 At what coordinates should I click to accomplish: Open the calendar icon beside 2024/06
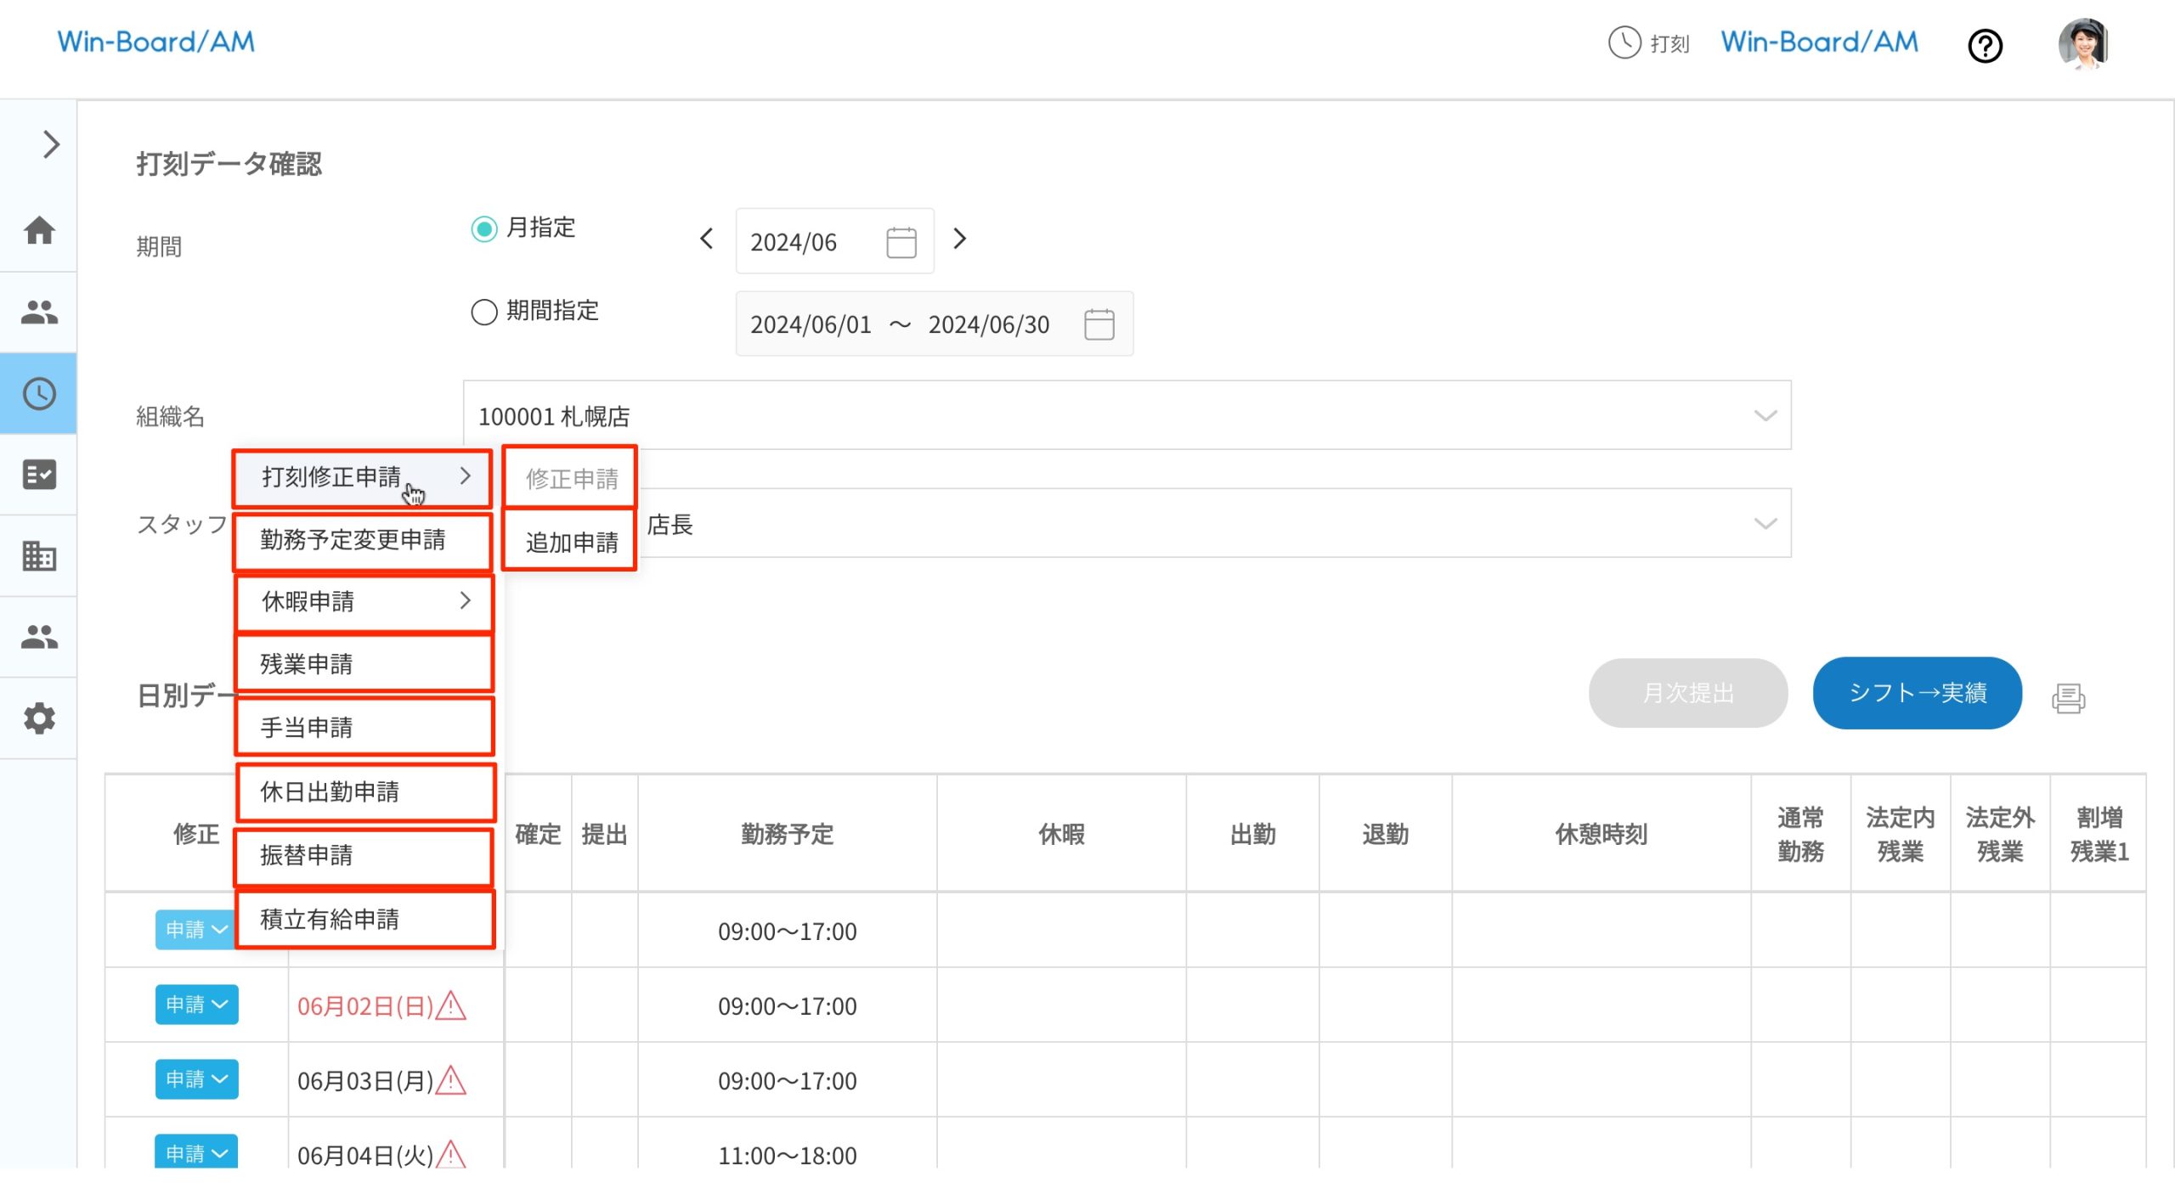coord(901,242)
